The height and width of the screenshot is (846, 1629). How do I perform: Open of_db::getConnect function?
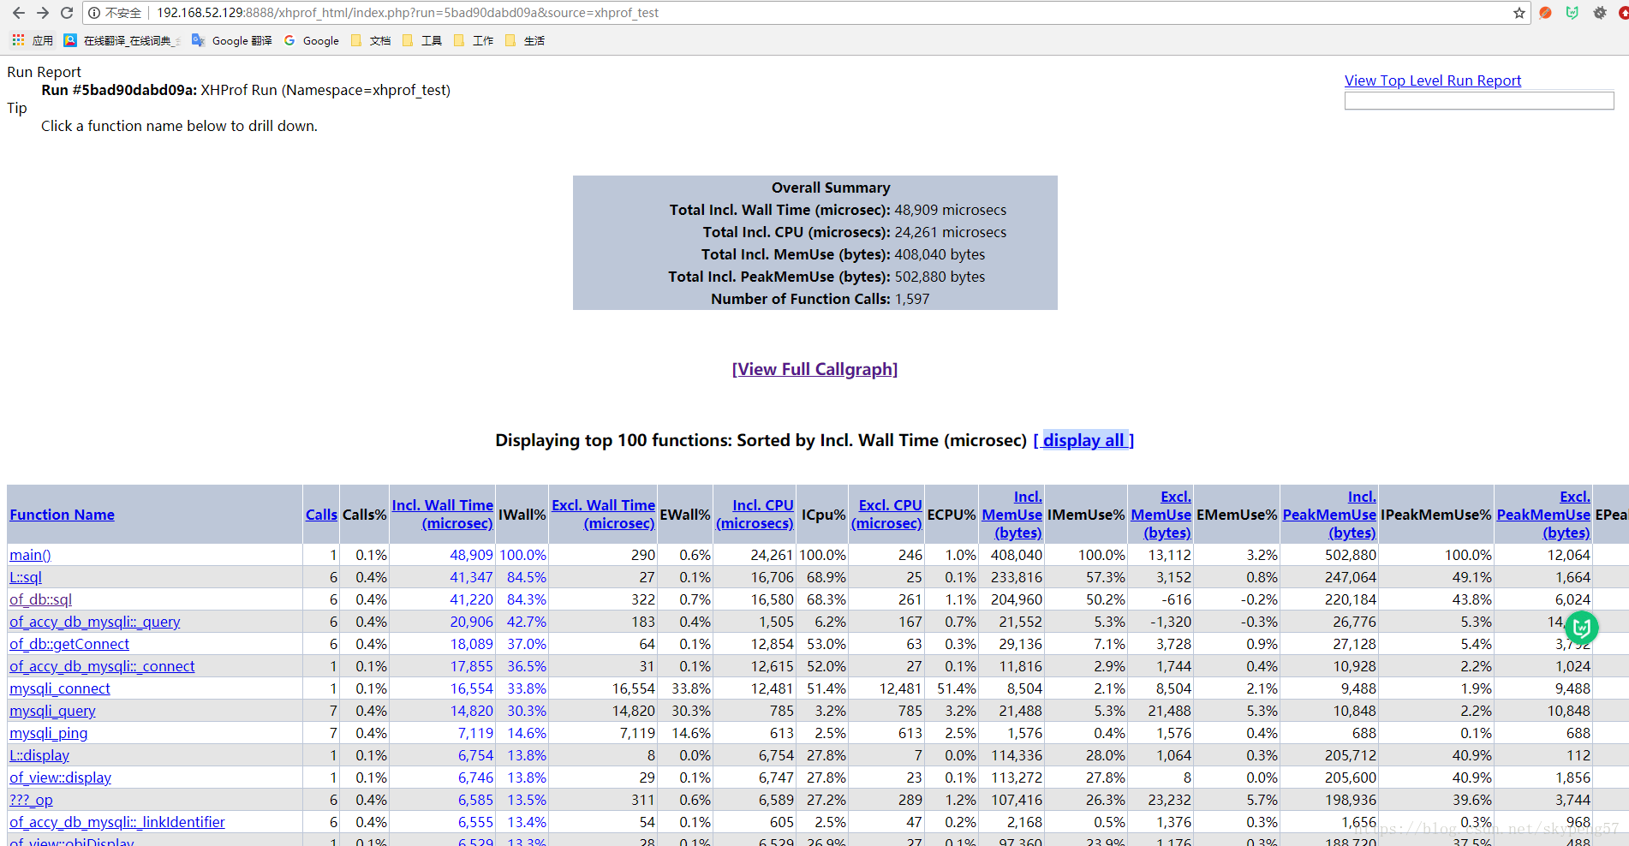pos(69,644)
